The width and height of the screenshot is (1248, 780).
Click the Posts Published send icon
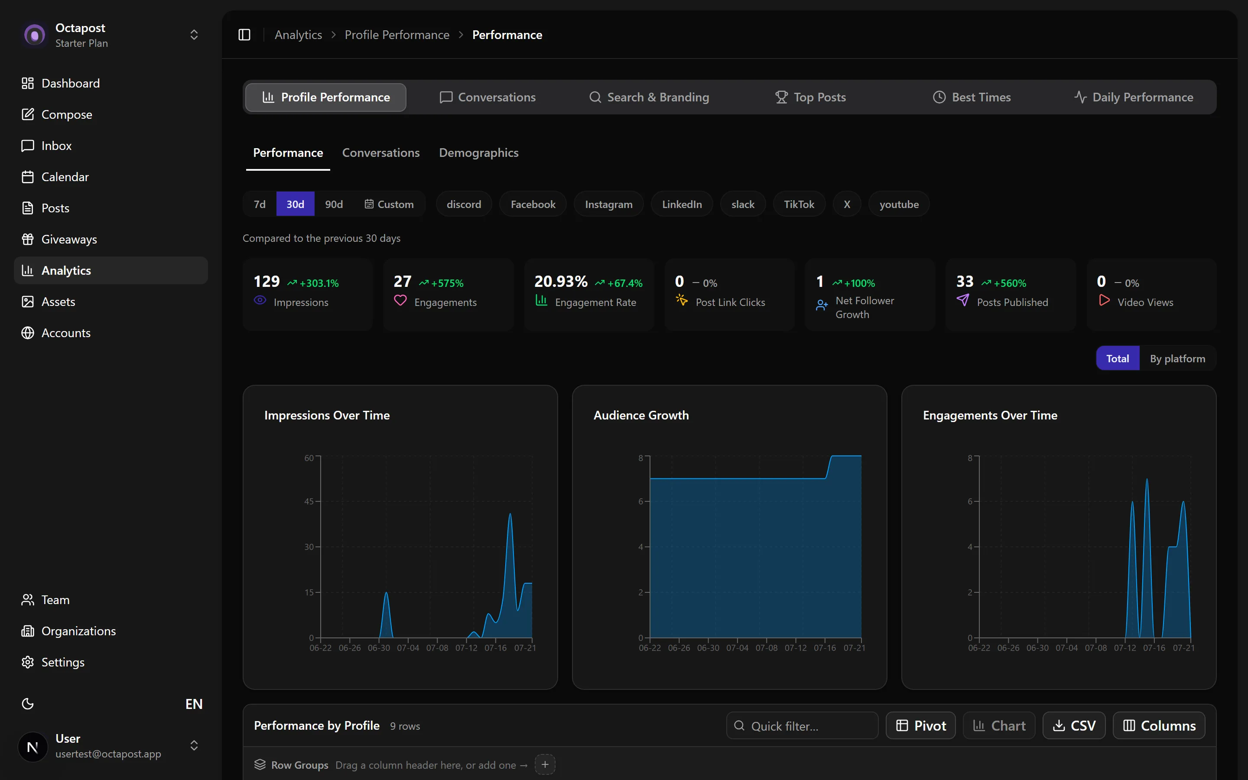(x=962, y=300)
